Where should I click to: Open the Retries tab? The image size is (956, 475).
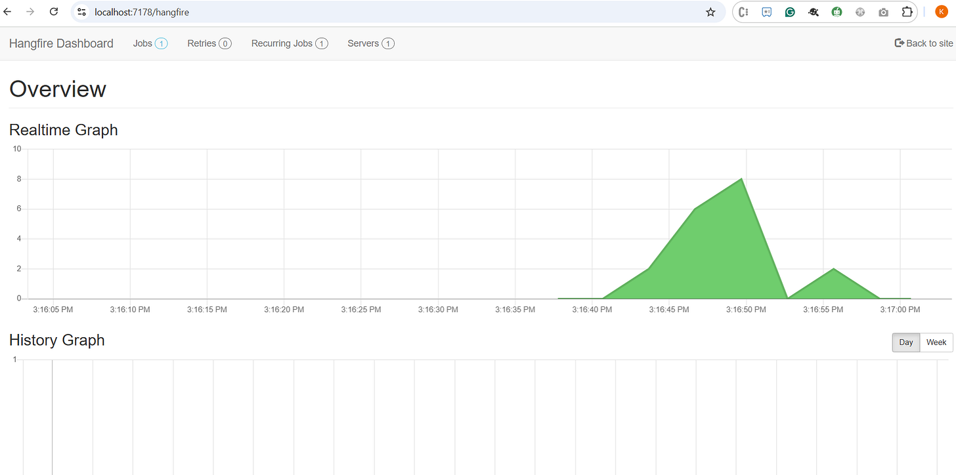click(x=209, y=43)
